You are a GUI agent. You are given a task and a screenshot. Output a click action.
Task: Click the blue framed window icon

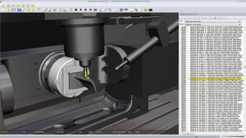click(x=13, y=10)
